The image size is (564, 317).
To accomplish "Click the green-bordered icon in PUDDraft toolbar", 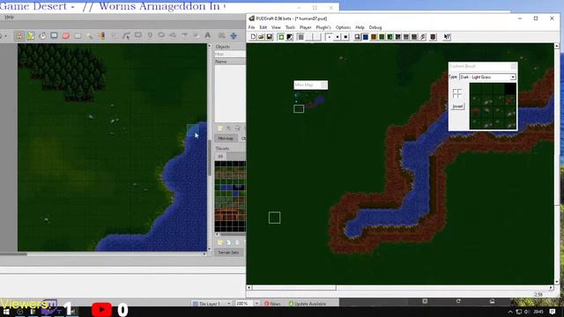I will pos(281,37).
